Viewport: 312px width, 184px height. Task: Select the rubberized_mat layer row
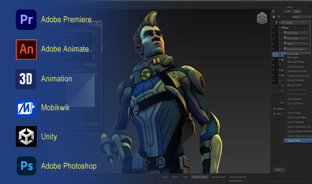click(296, 49)
